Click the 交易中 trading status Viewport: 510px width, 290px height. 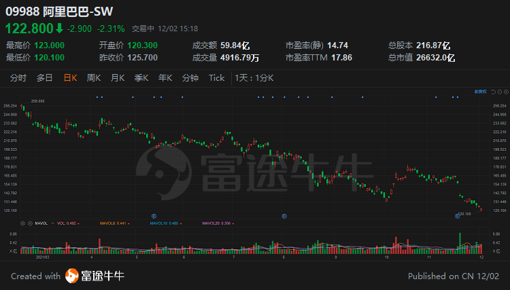point(143,29)
